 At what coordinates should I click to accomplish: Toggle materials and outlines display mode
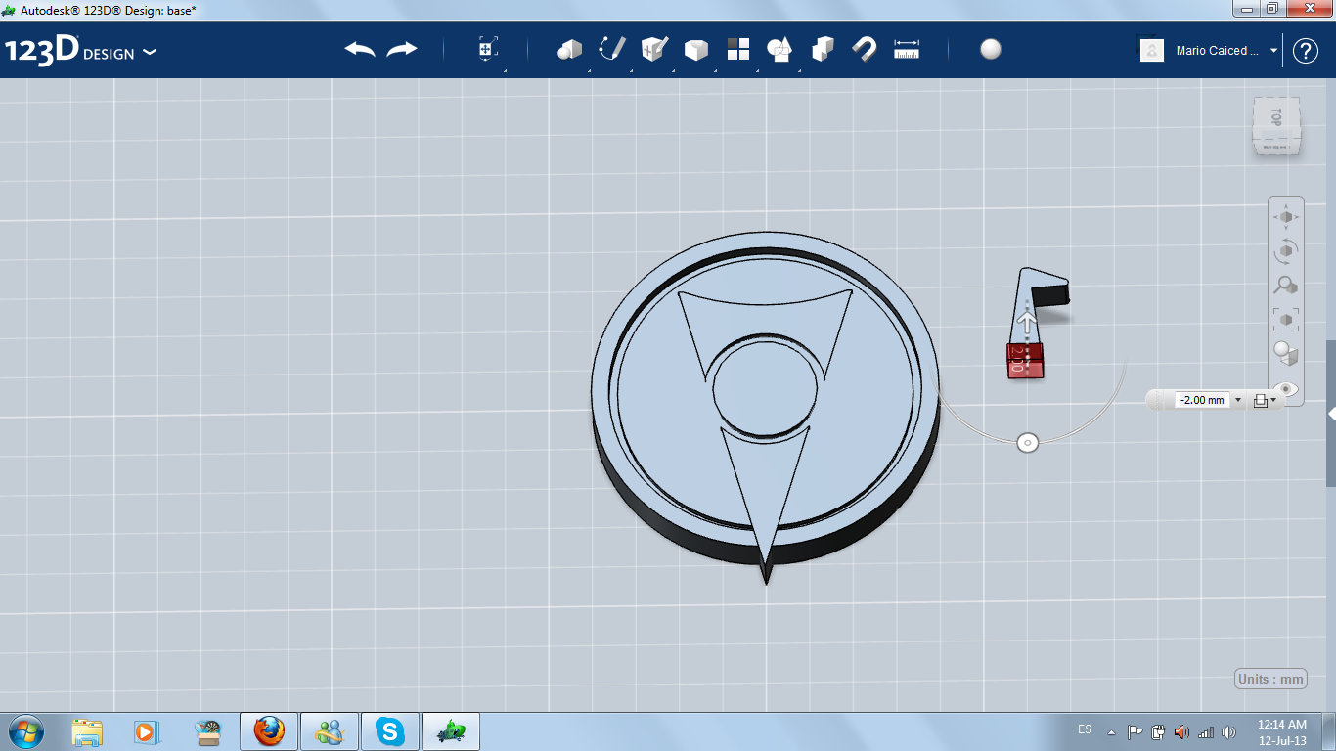point(1286,353)
